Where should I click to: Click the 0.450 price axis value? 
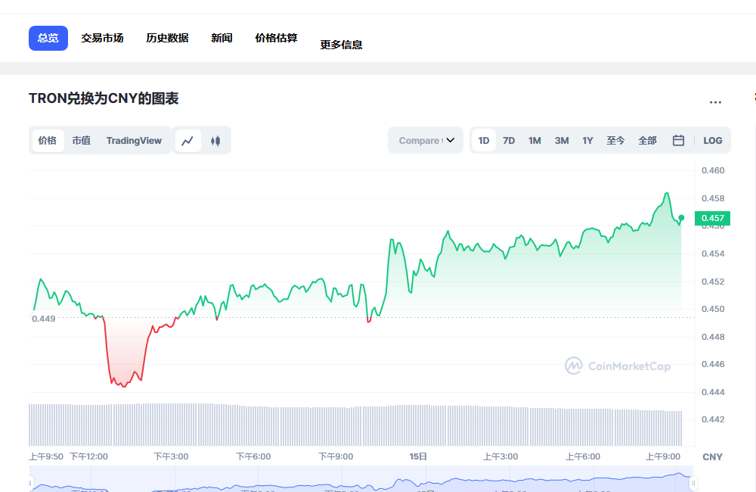click(x=713, y=309)
